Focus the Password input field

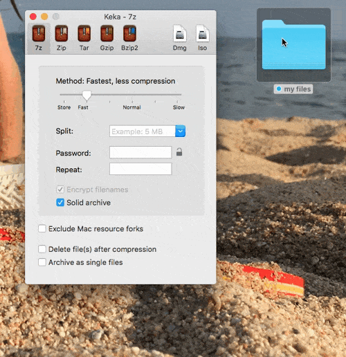(140, 152)
